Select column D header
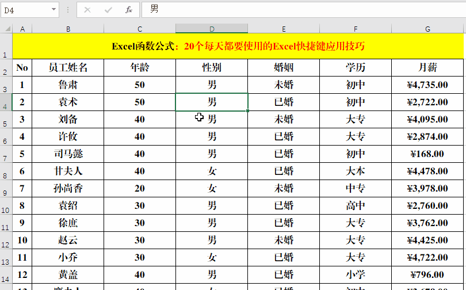The image size is (466, 290). pyautogui.click(x=212, y=29)
